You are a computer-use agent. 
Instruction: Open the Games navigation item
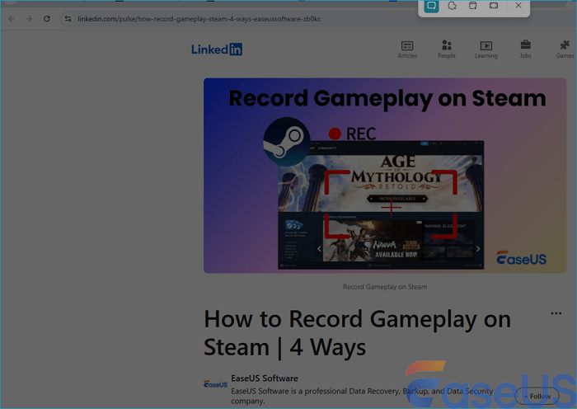pyautogui.click(x=565, y=49)
